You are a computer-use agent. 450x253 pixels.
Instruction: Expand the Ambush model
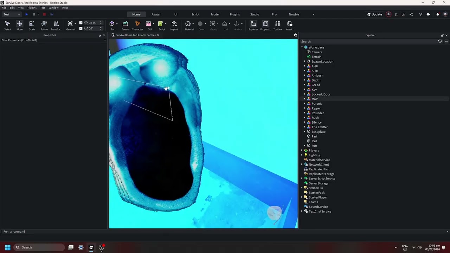click(x=305, y=76)
